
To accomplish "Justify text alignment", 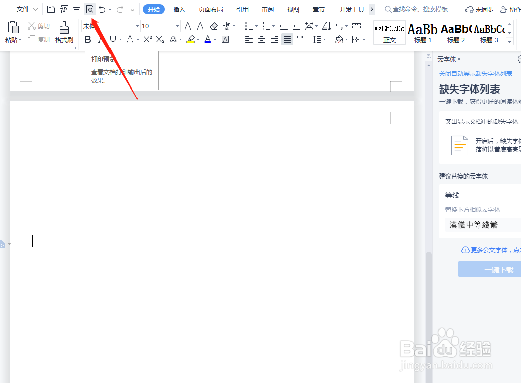I will tap(287, 40).
